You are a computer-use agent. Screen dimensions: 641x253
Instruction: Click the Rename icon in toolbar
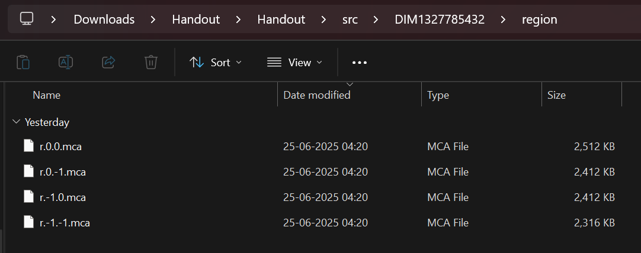coord(66,63)
